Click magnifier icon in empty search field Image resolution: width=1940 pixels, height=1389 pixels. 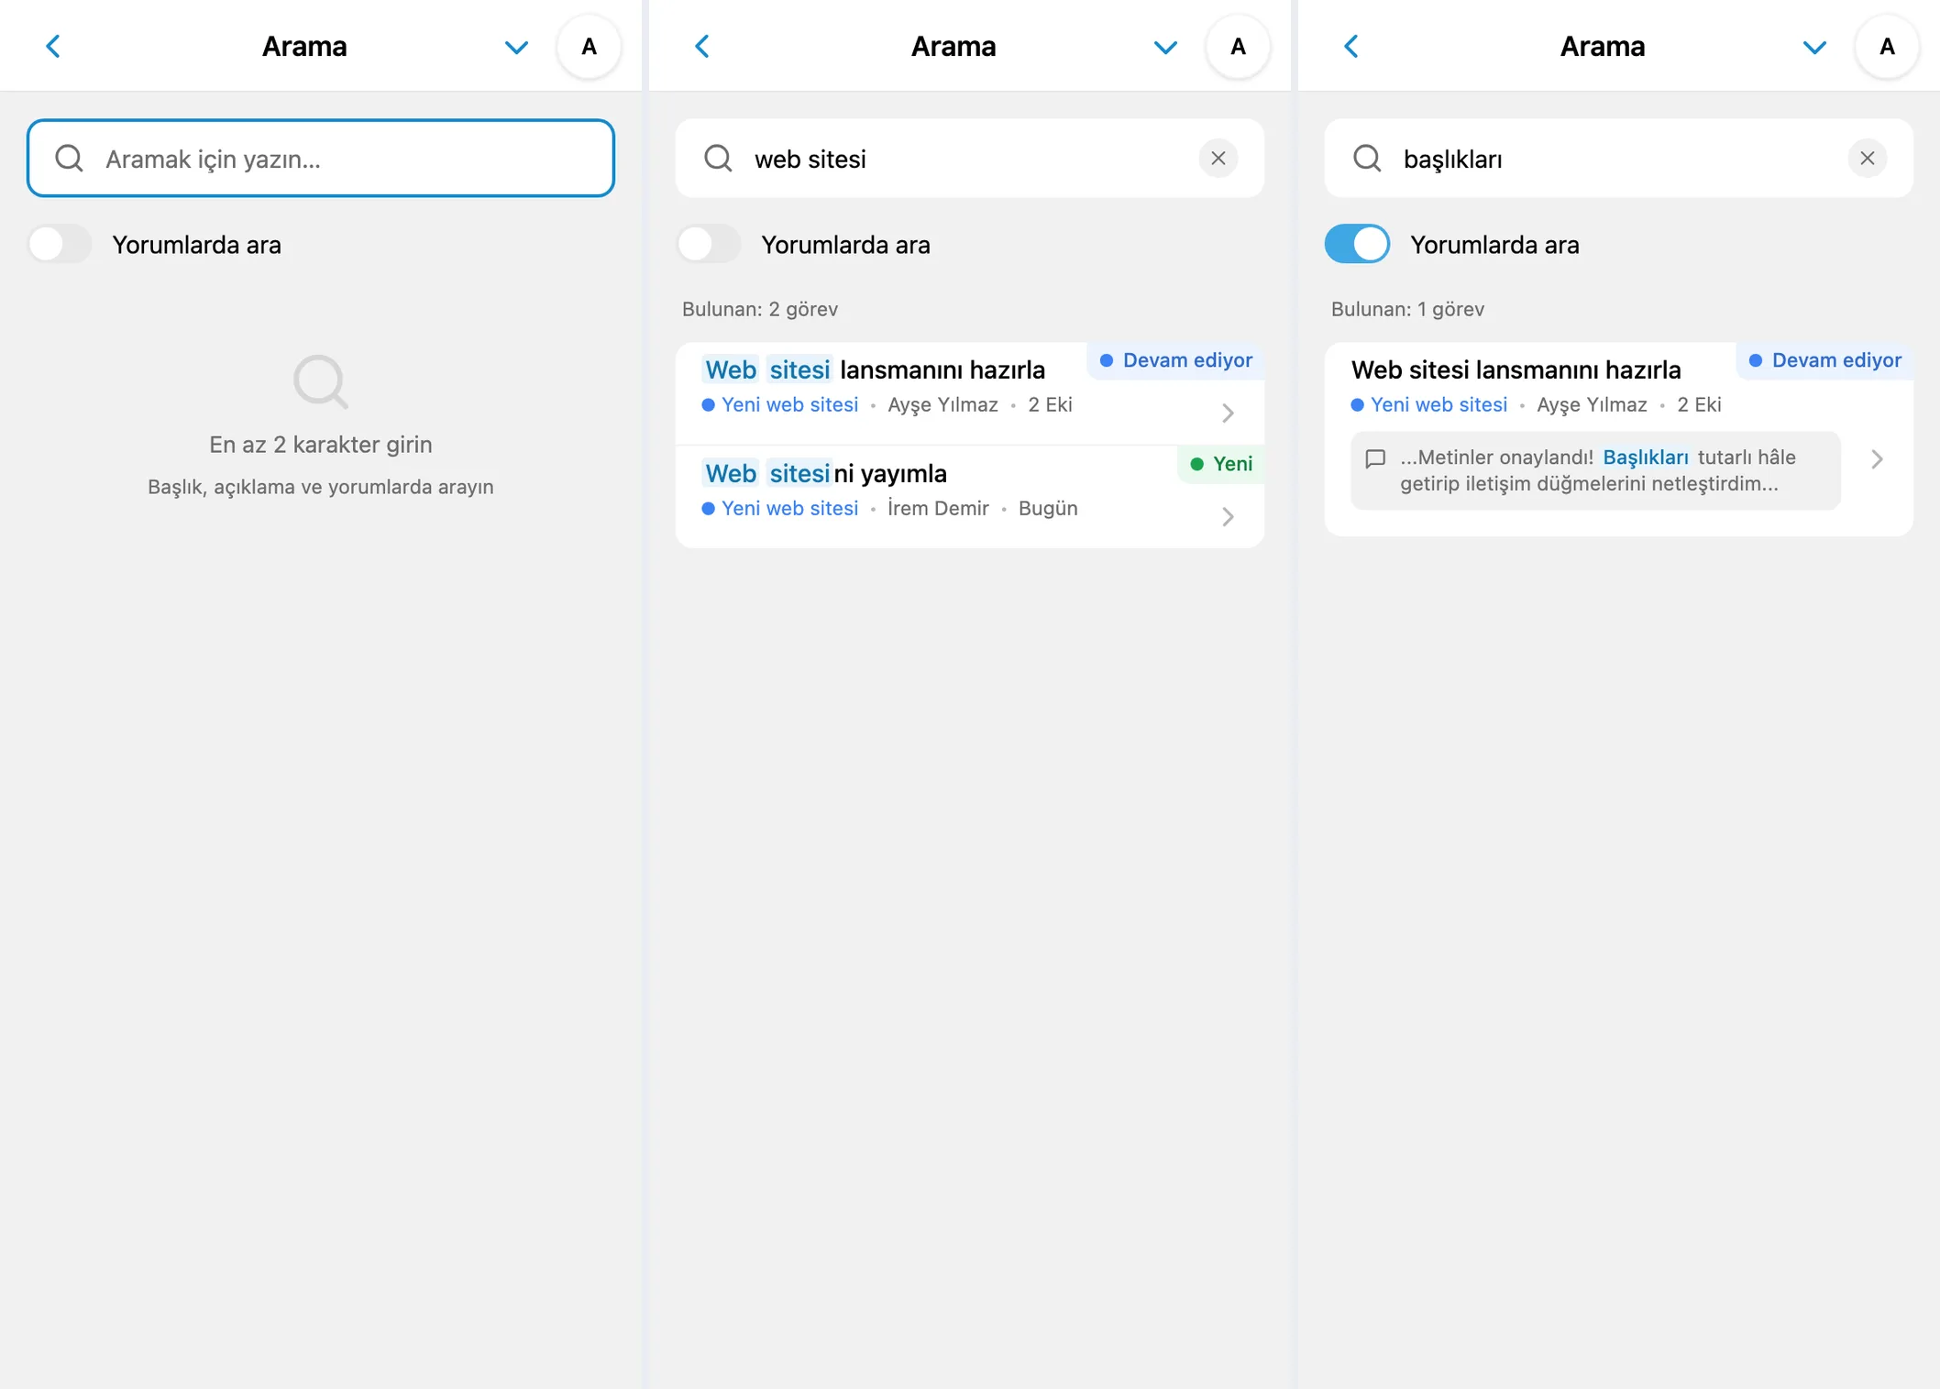coord(69,159)
